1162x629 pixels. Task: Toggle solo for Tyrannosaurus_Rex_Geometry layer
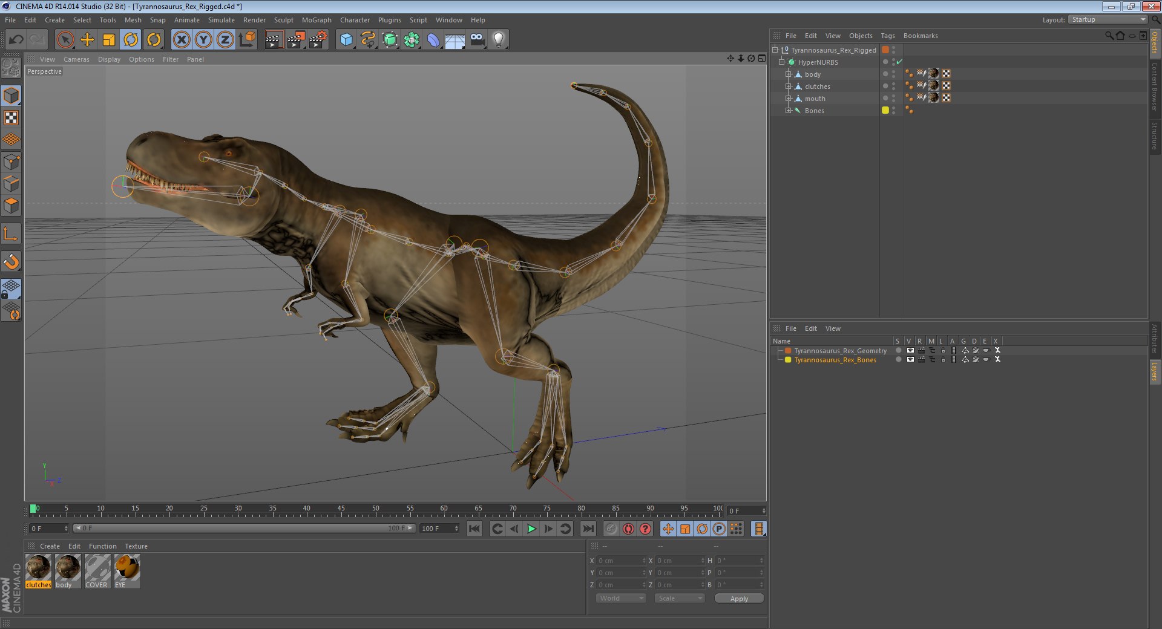898,351
